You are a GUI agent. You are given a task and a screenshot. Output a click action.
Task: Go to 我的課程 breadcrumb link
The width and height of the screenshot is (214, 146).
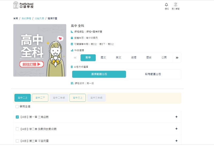pyautogui.click(x=26, y=18)
